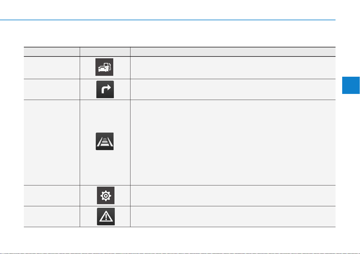Click the triangle warning icon
The image size is (360, 254).
coord(106,217)
